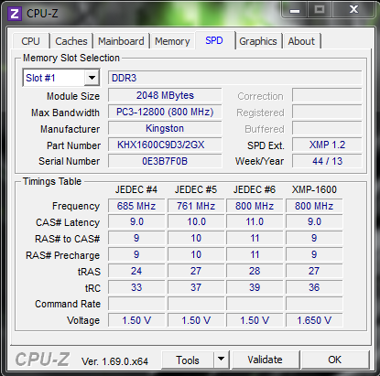This screenshot has width=380, height=376.
Task: Click the tRC value 36
Action: (x=314, y=287)
